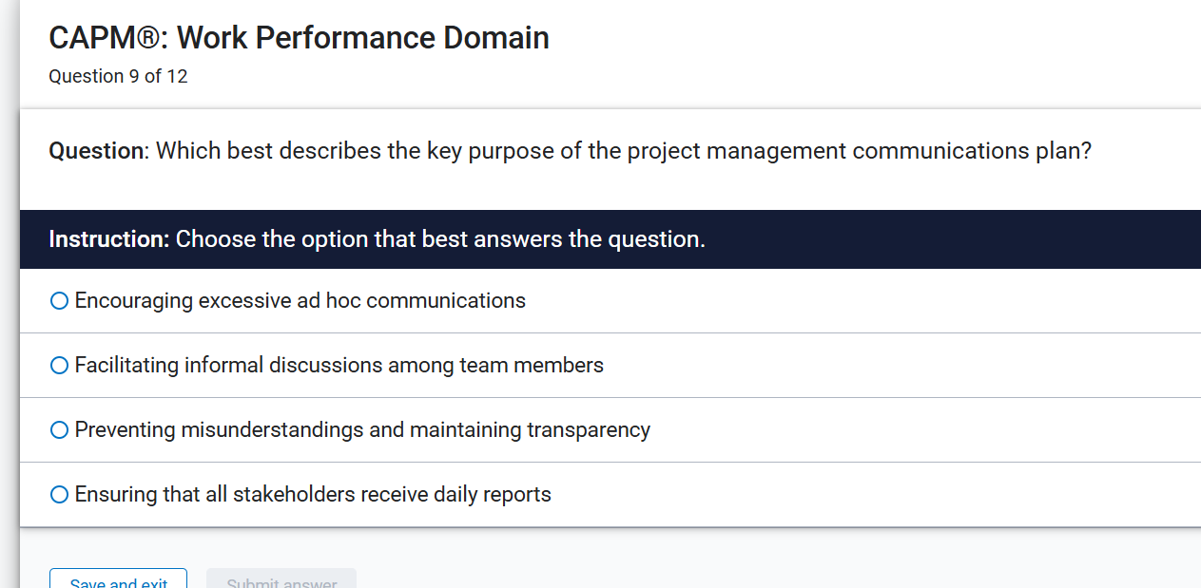Pick the 'Ensuring that all stakeholders receive daily reports' option
Image resolution: width=1201 pixels, height=588 pixels.
59,494
